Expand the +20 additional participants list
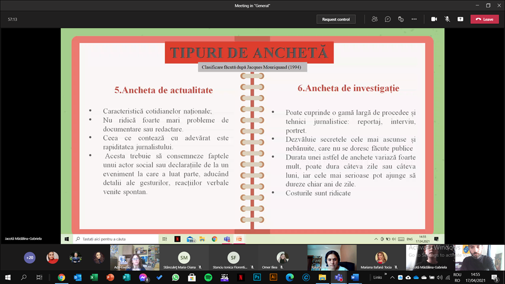 30,258
